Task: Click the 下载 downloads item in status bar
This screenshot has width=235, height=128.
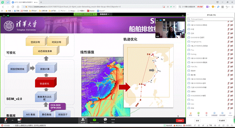Action: (x=209, y=126)
